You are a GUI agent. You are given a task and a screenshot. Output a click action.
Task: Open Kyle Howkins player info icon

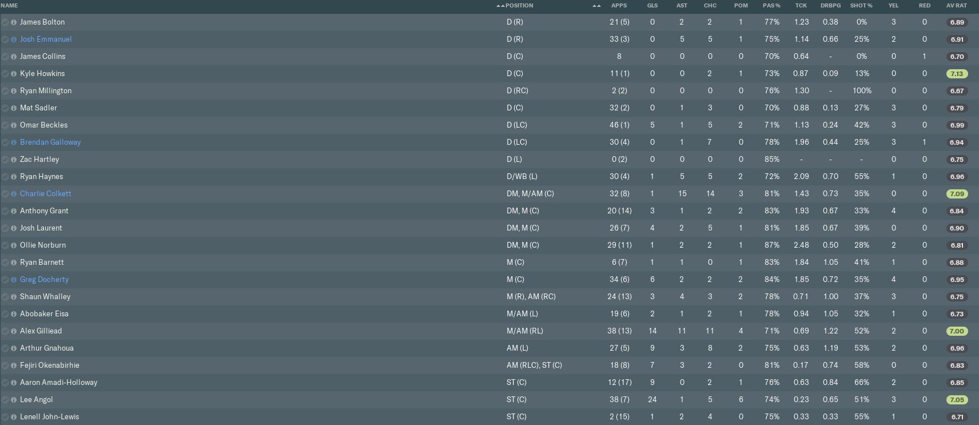[x=14, y=74]
